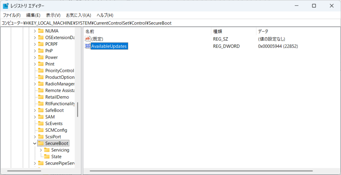Click the Servicing folder icon
The image size is (341, 175).
[x=47, y=150]
